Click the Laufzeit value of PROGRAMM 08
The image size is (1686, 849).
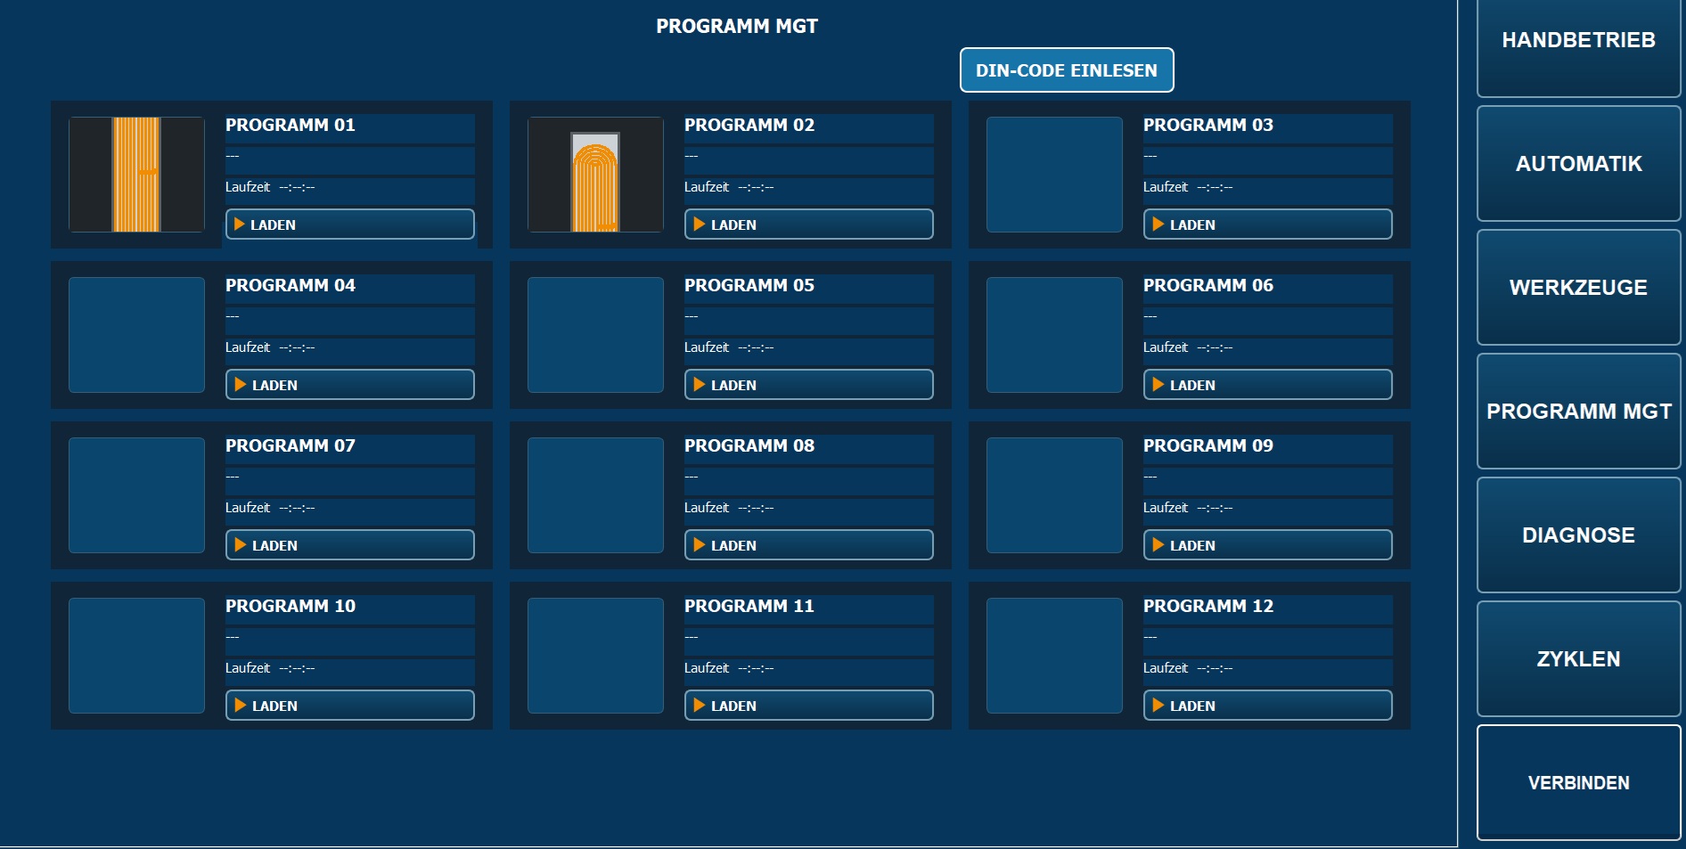(x=756, y=508)
